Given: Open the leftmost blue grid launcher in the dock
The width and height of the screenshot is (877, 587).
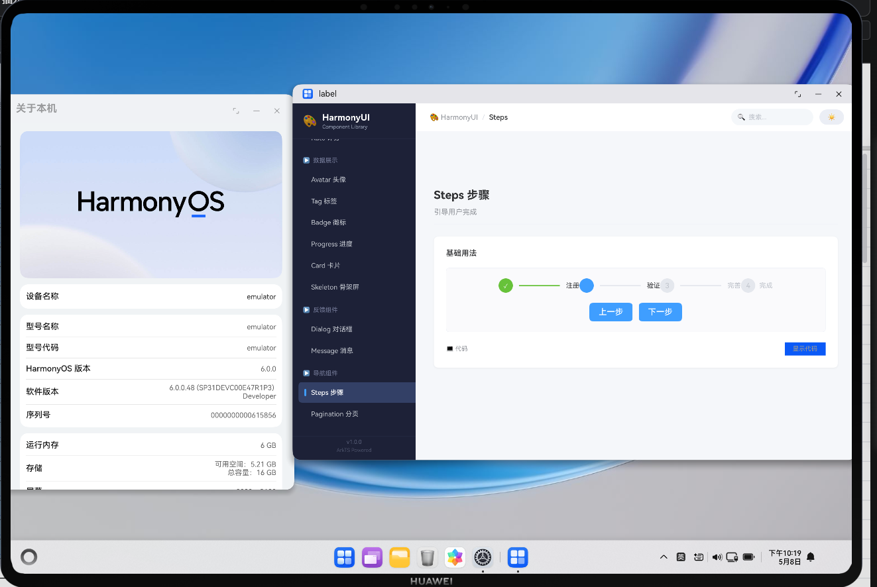Looking at the screenshot, I should click(x=345, y=557).
